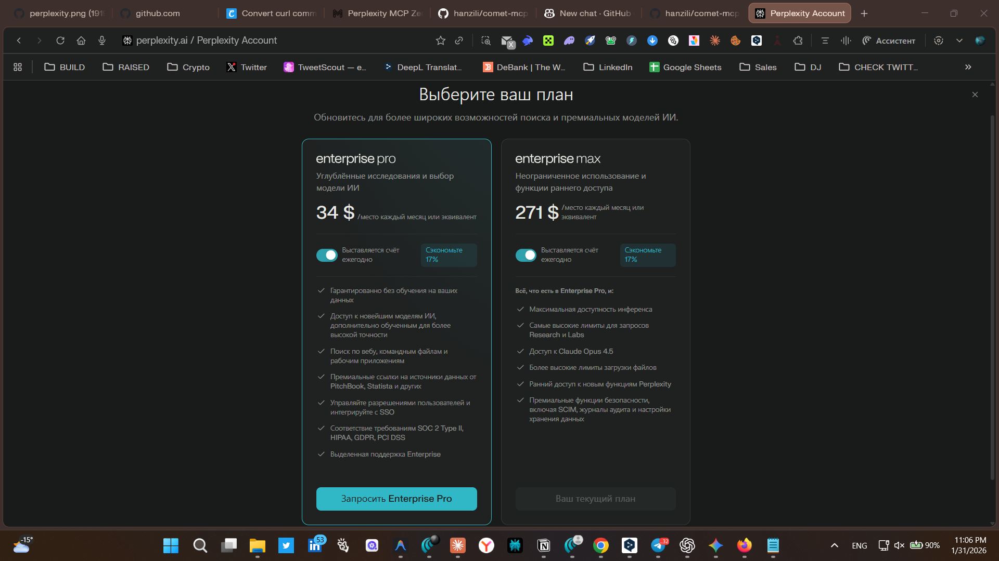The height and width of the screenshot is (561, 999).
Task: Open the Ассистент assistant button
Action: coord(889,41)
